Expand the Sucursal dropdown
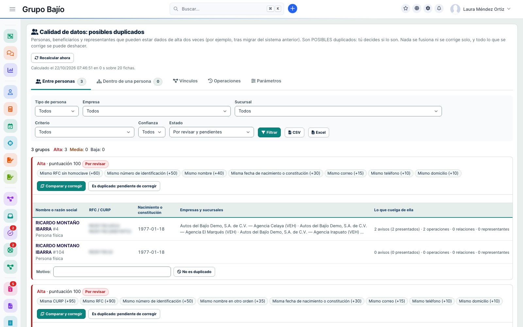523x327 pixels. (338, 111)
